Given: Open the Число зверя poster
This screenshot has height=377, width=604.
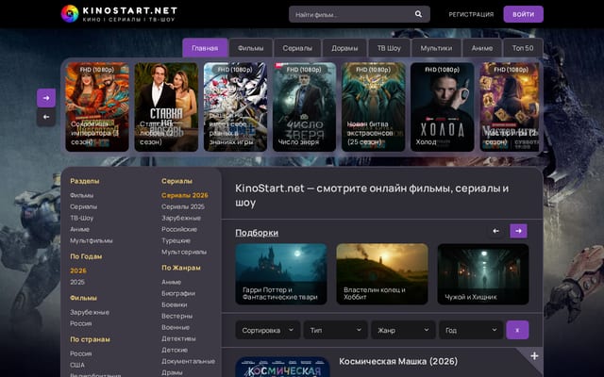Looking at the screenshot, I should (x=304, y=107).
